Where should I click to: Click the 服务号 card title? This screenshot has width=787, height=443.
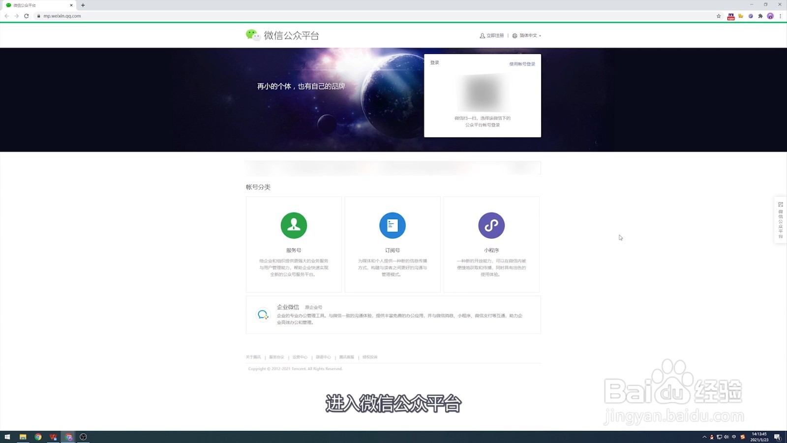pos(294,250)
